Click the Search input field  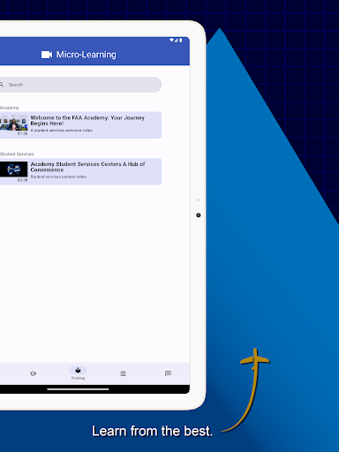80,85
